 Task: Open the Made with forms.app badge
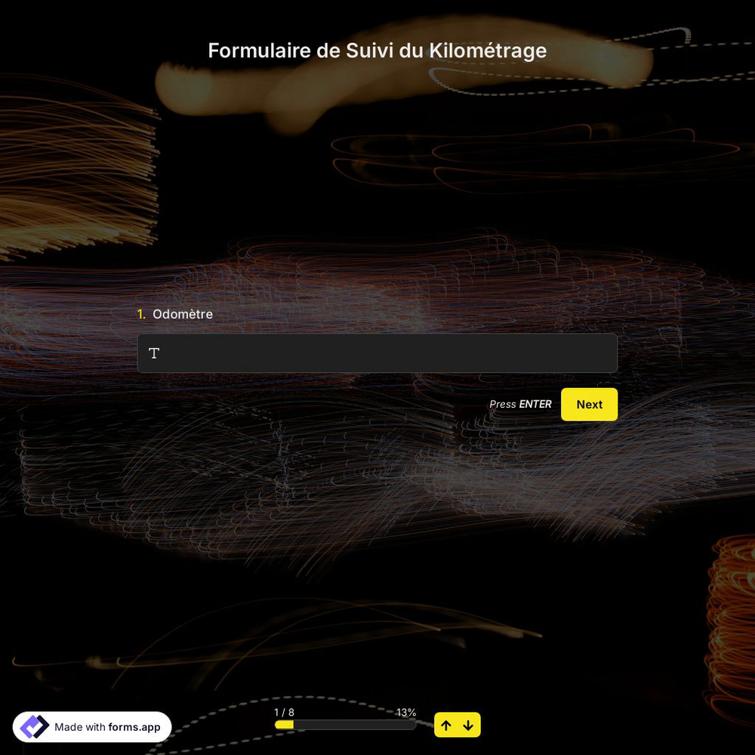pyautogui.click(x=92, y=727)
